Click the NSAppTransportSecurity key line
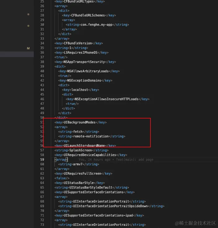Viewport: 218px width, 228px height. tap(85, 62)
